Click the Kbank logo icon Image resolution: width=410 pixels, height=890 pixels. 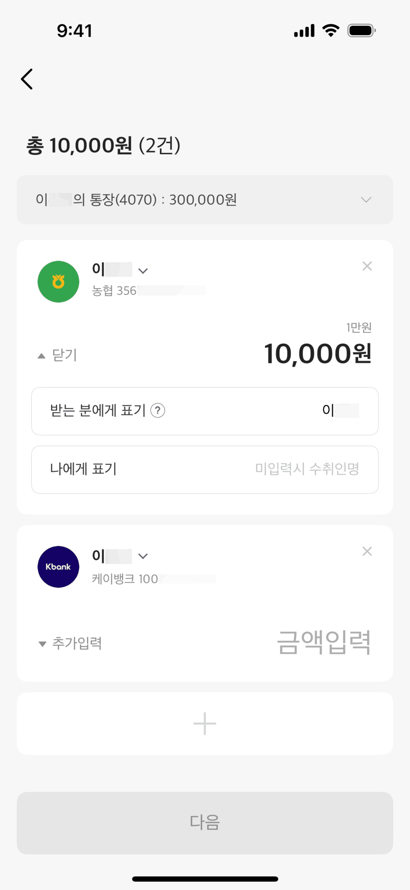(58, 567)
